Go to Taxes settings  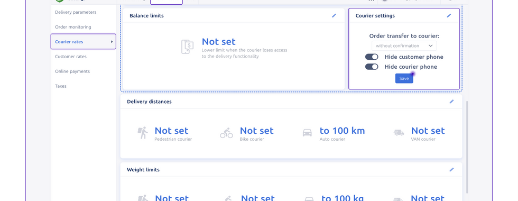pos(61,86)
